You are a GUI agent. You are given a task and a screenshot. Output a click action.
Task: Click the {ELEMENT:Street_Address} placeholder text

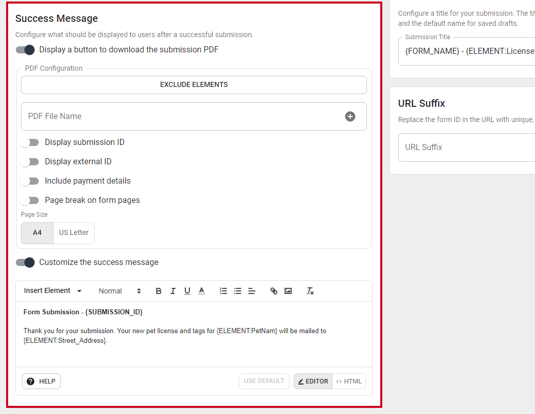65,341
